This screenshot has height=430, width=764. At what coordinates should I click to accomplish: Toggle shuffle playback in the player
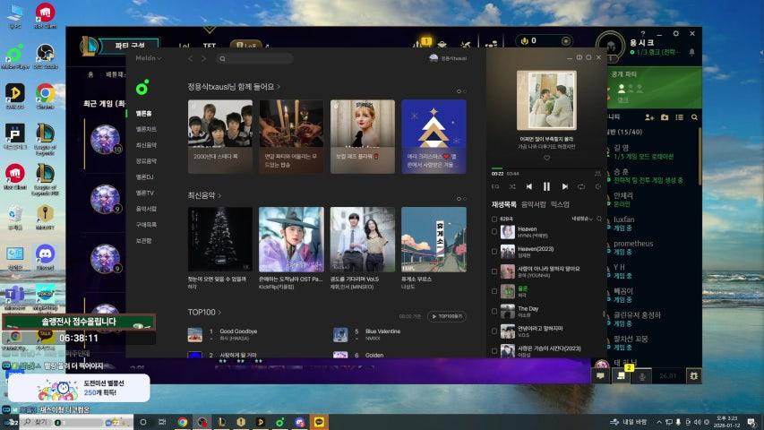pyautogui.click(x=512, y=186)
